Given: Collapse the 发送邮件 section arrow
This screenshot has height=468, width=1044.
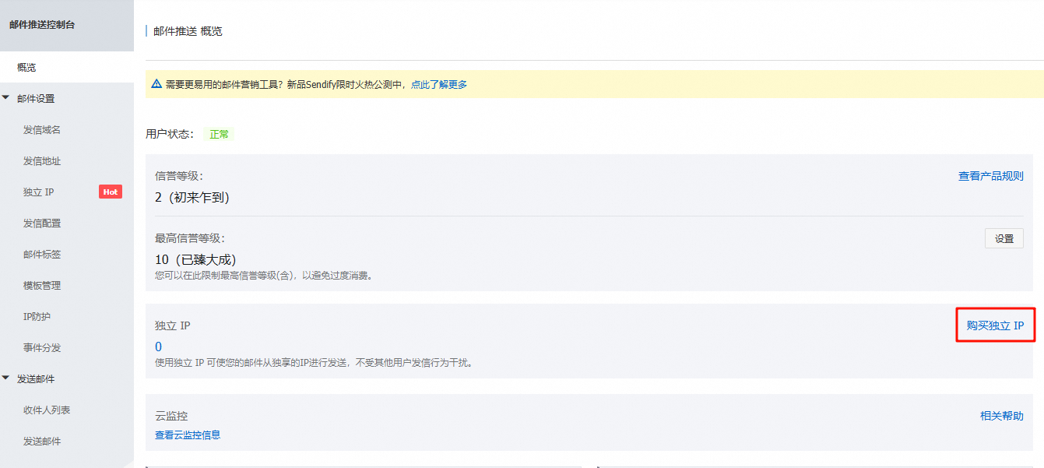Looking at the screenshot, I should (6, 378).
